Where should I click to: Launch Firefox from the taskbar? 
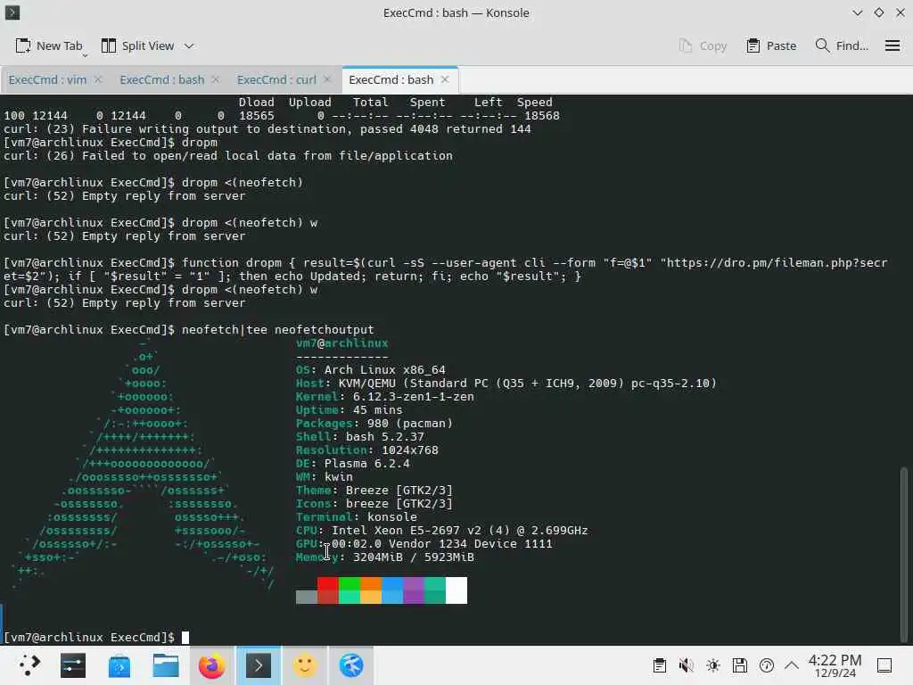pyautogui.click(x=212, y=665)
